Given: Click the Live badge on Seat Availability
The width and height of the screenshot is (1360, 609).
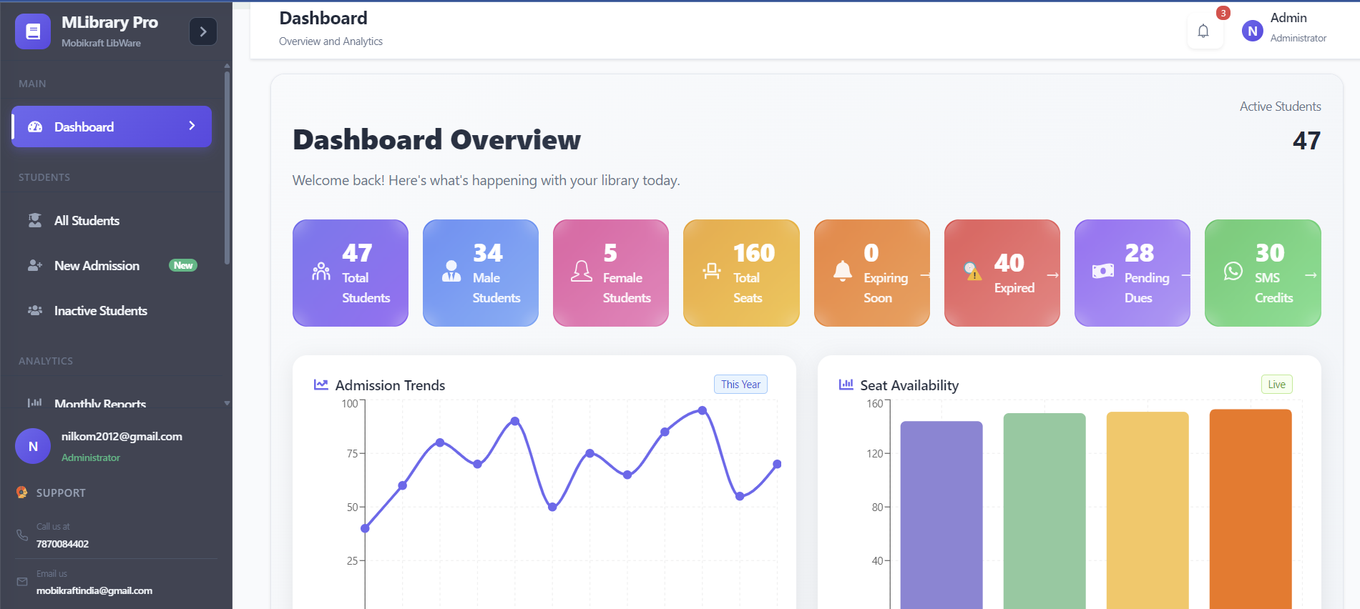Looking at the screenshot, I should 1276,385.
